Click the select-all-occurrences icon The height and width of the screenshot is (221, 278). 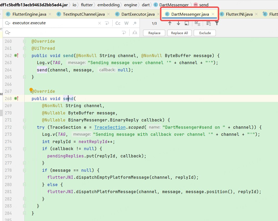(x=198, y=23)
